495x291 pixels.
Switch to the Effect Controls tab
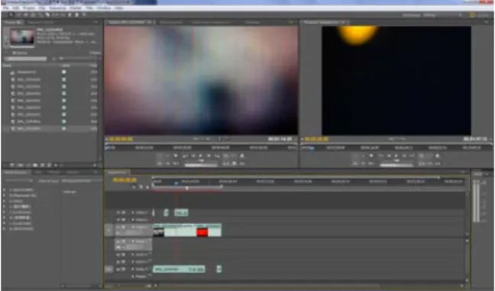tap(171, 22)
